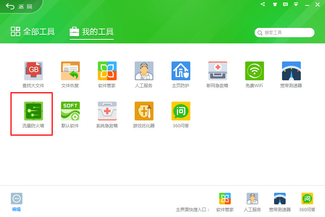Launch the 查找大文件 large file finder
Image resolution: width=325 pixels, height=217 pixels.
pos(34,71)
